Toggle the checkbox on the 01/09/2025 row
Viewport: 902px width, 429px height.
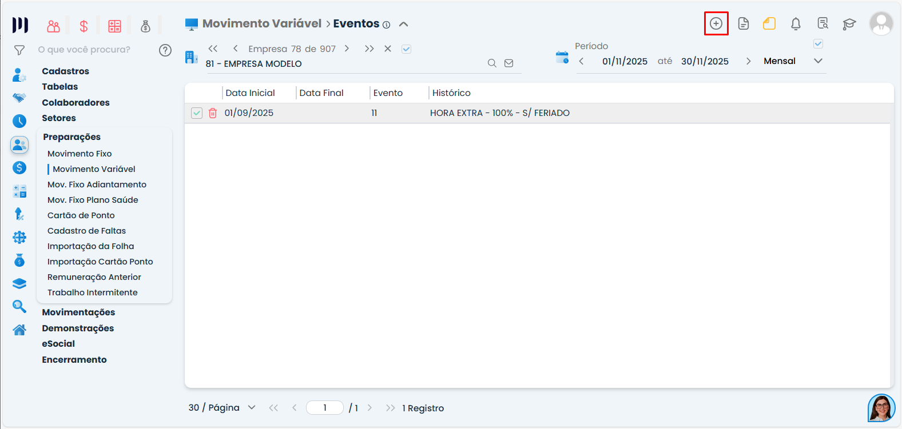tap(197, 113)
